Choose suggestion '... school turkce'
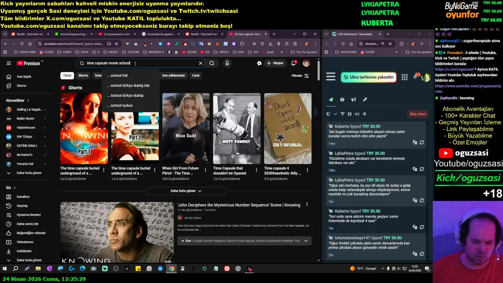This screenshot has height=283, width=503. (x=131, y=105)
